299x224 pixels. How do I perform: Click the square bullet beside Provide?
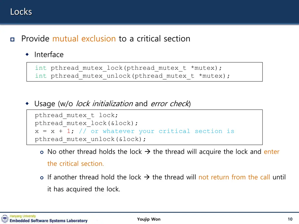click(12, 39)
